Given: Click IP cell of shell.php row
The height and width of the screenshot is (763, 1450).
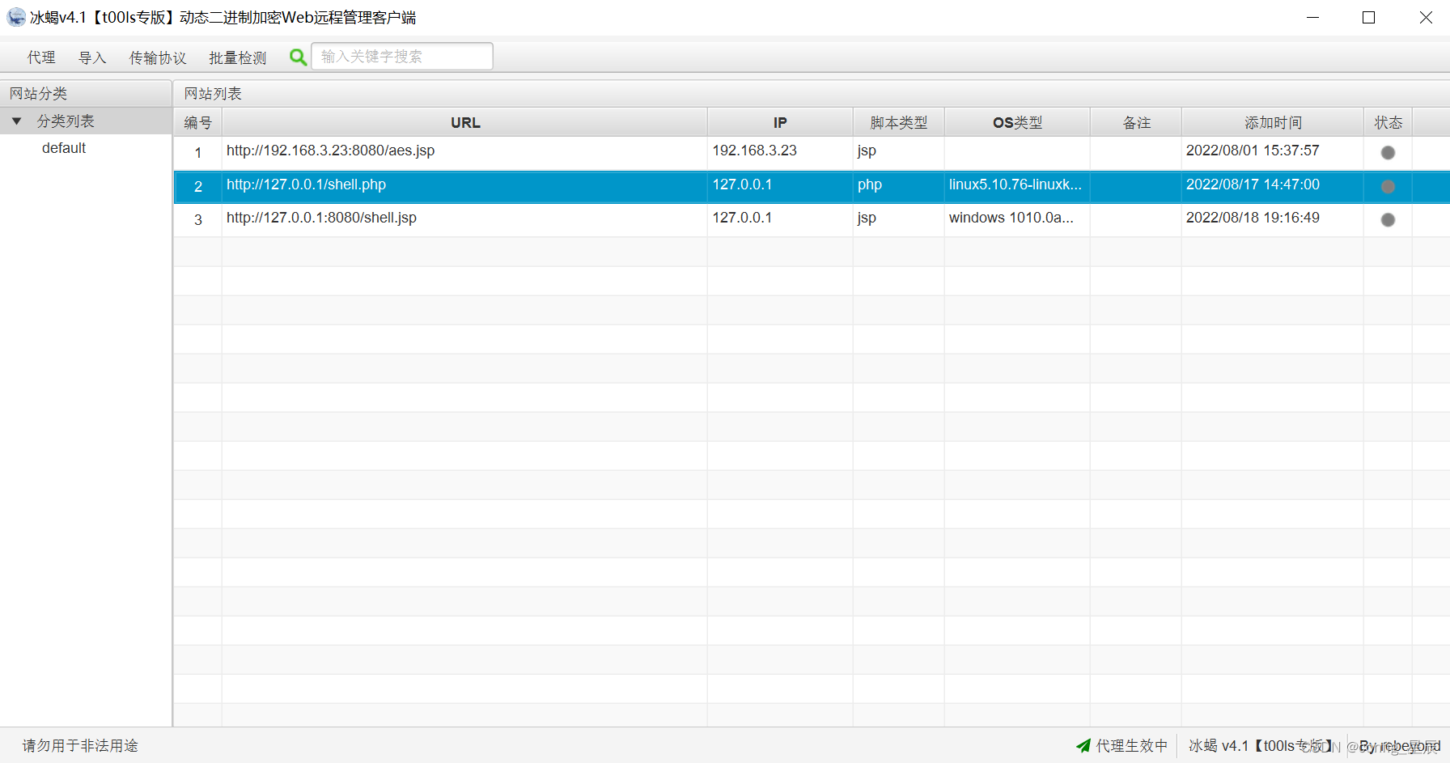Looking at the screenshot, I should click(x=780, y=186).
